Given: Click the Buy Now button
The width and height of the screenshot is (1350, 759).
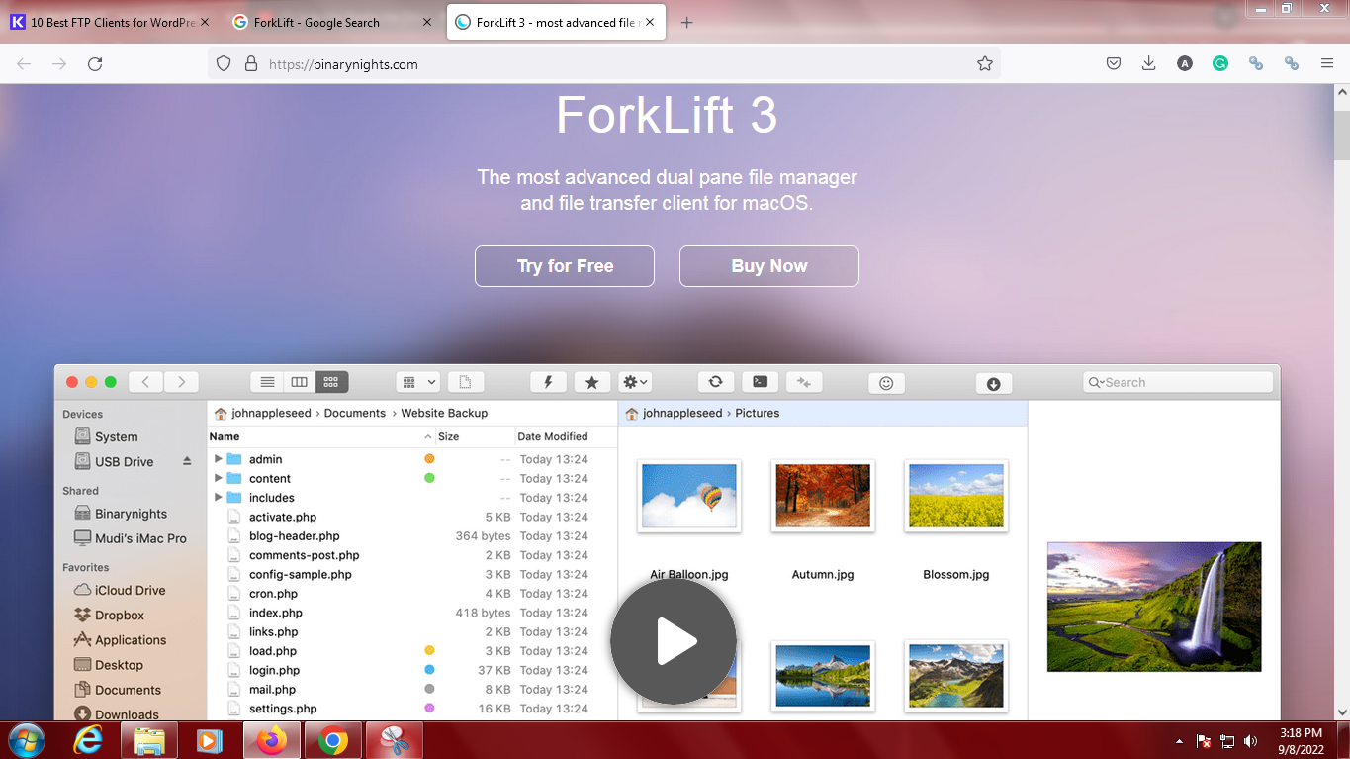Looking at the screenshot, I should [769, 266].
